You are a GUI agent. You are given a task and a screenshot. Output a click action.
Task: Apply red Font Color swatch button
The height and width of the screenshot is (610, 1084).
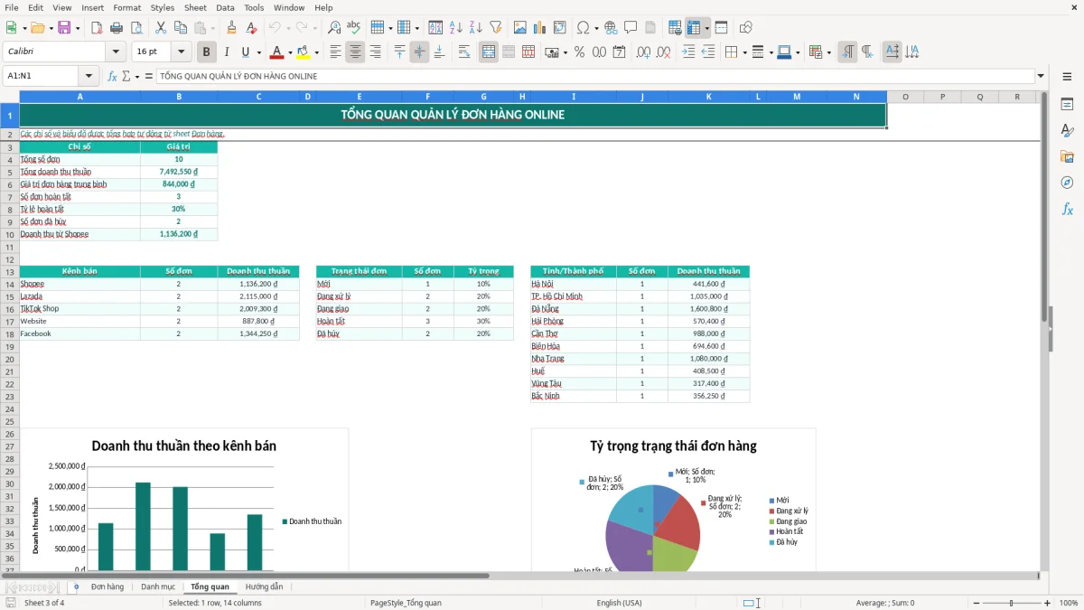click(x=276, y=52)
